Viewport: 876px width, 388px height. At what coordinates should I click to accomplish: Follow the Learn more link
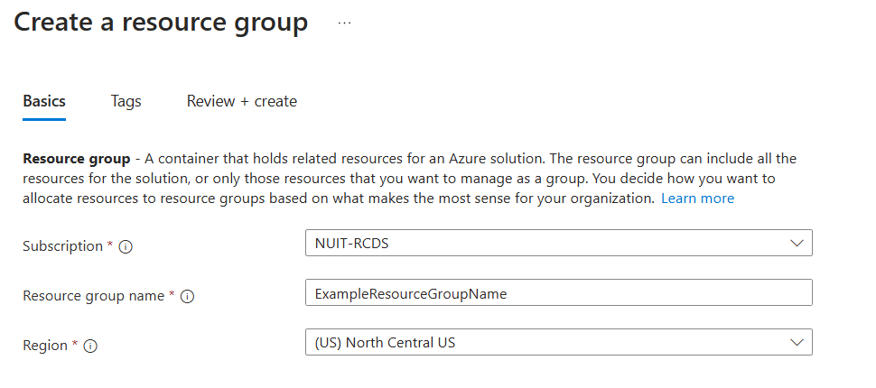tap(697, 199)
